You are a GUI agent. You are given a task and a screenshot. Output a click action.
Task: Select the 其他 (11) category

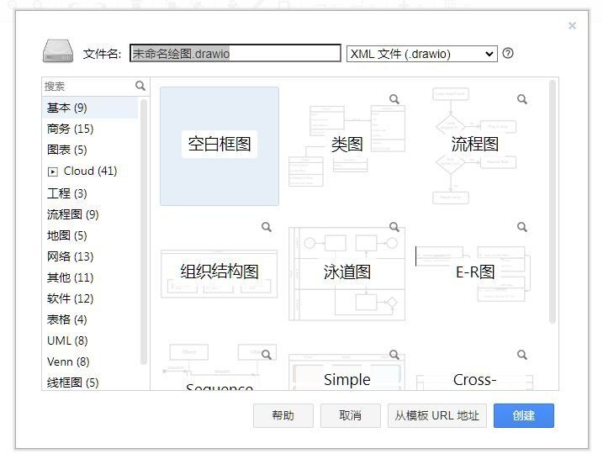[90, 277]
